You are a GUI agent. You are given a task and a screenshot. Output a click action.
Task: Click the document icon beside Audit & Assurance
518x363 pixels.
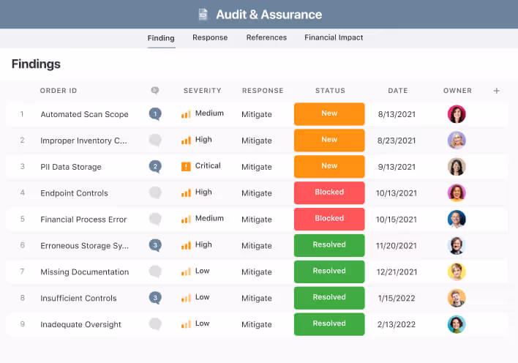tap(203, 15)
